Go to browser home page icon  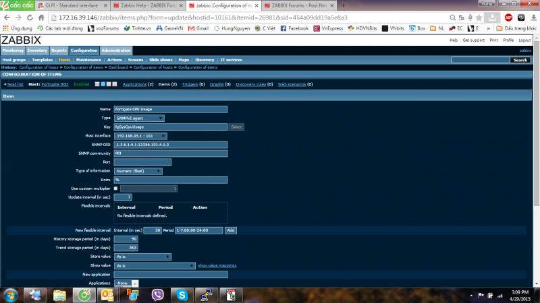[x=41, y=18]
